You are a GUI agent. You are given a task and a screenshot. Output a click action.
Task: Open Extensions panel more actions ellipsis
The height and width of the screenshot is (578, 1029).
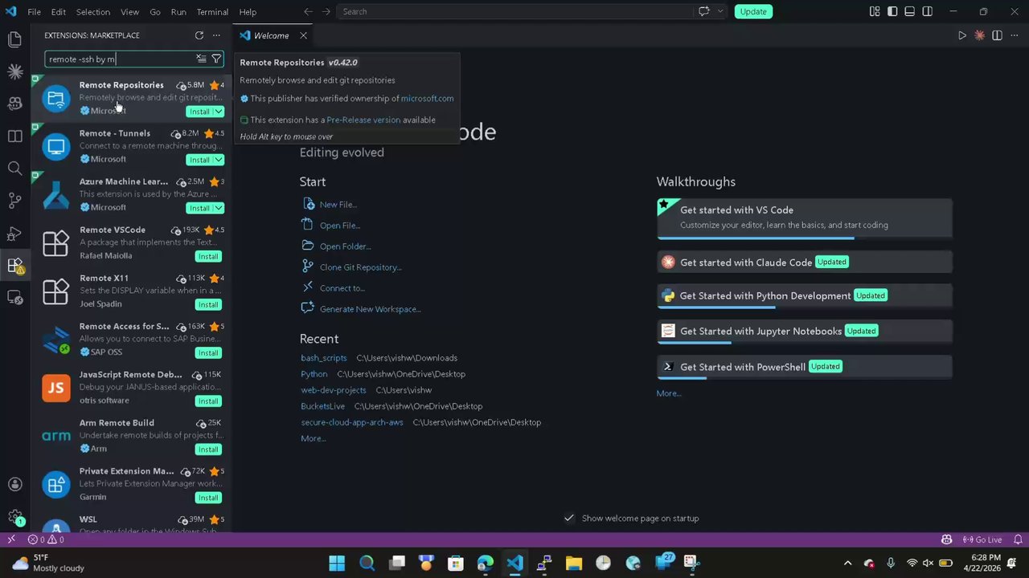(216, 35)
